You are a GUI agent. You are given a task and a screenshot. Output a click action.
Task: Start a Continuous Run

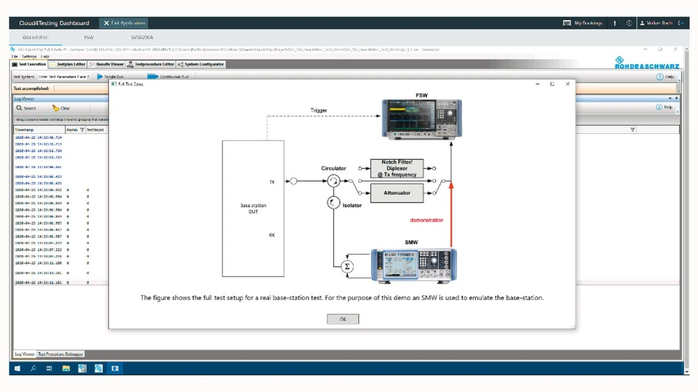[x=168, y=77]
